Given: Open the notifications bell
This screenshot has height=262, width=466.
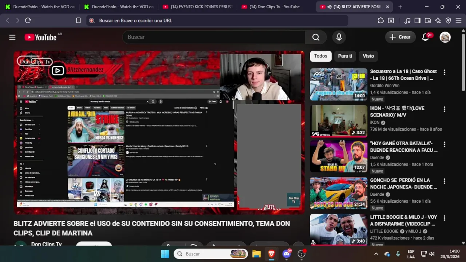Looking at the screenshot, I should [425, 37].
